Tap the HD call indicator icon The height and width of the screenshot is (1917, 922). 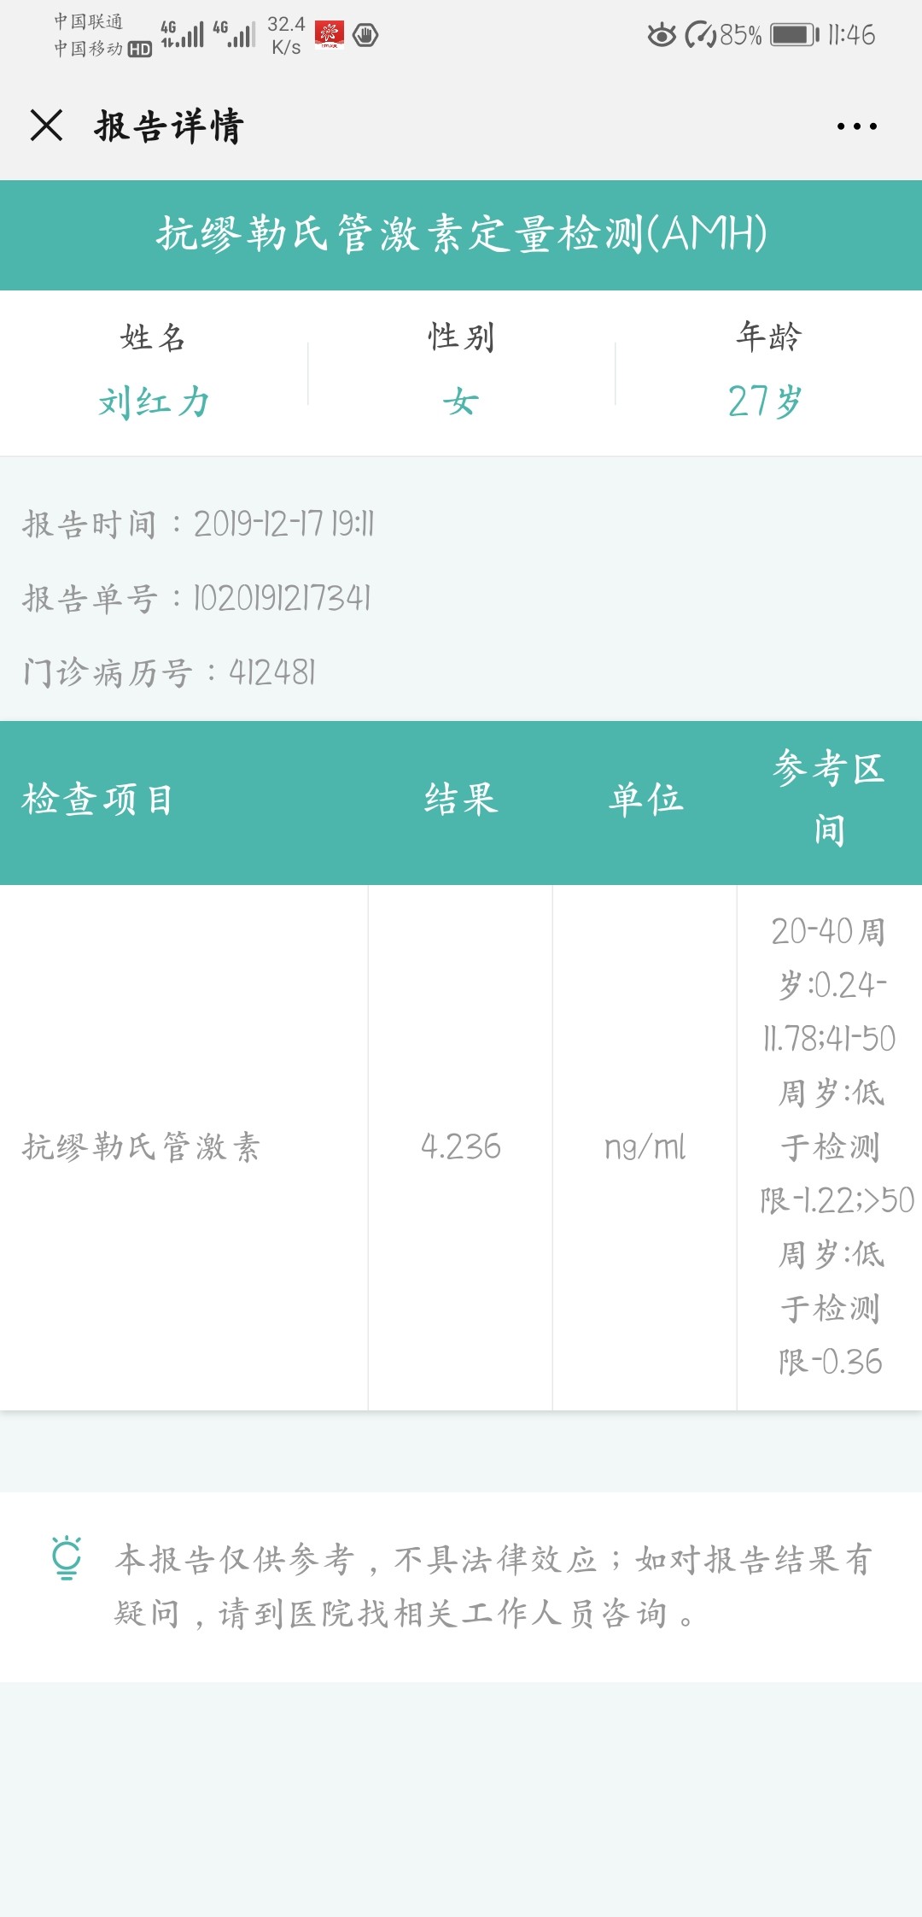point(140,50)
